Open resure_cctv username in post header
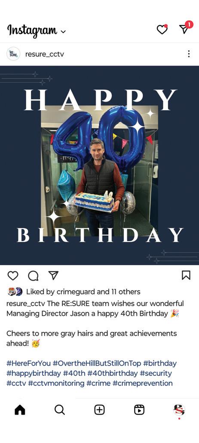The width and height of the screenshot is (199, 443). click(x=45, y=54)
